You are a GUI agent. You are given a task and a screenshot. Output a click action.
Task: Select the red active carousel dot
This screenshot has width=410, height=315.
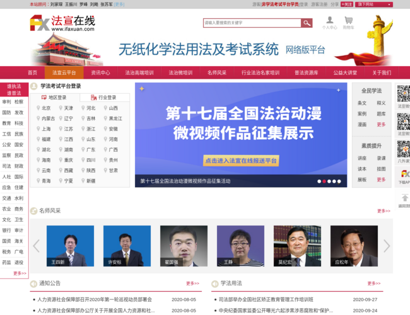[324, 181]
